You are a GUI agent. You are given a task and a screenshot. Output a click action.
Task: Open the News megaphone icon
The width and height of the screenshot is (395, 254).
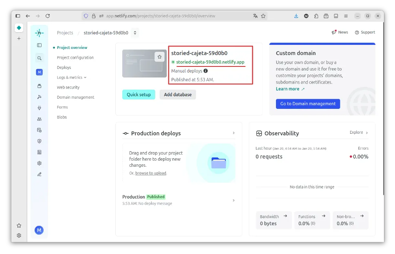click(x=334, y=32)
